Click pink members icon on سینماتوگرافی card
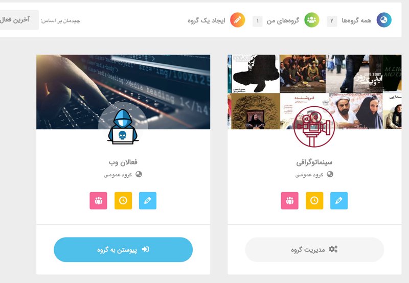409x283 pixels. coord(289,201)
